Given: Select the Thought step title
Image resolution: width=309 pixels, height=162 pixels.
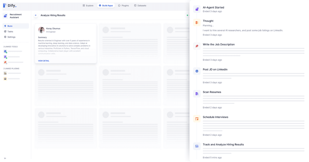Looking at the screenshot, I should (208, 21).
